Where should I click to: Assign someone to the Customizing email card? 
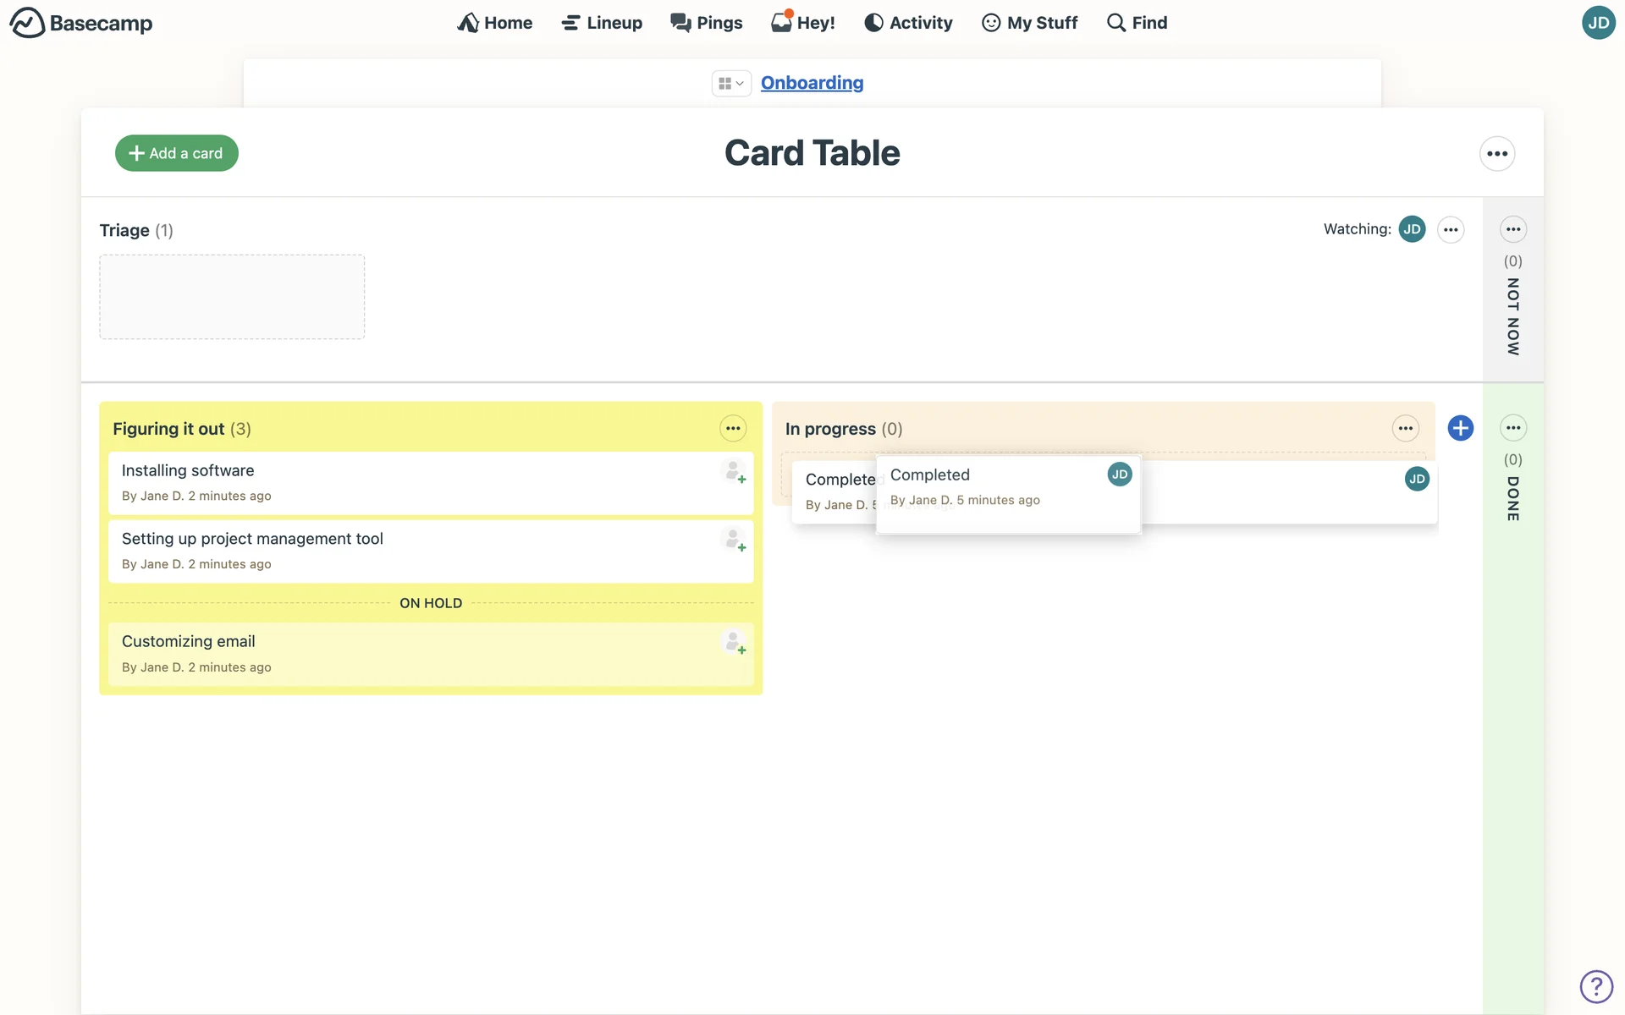coord(734,643)
